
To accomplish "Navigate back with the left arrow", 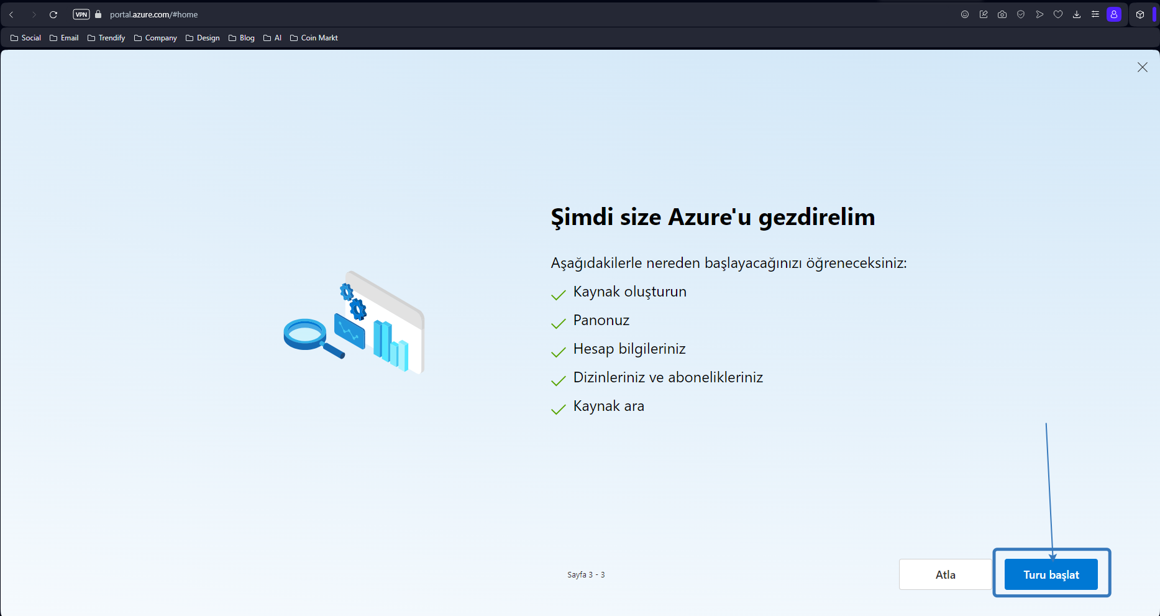I will [11, 14].
